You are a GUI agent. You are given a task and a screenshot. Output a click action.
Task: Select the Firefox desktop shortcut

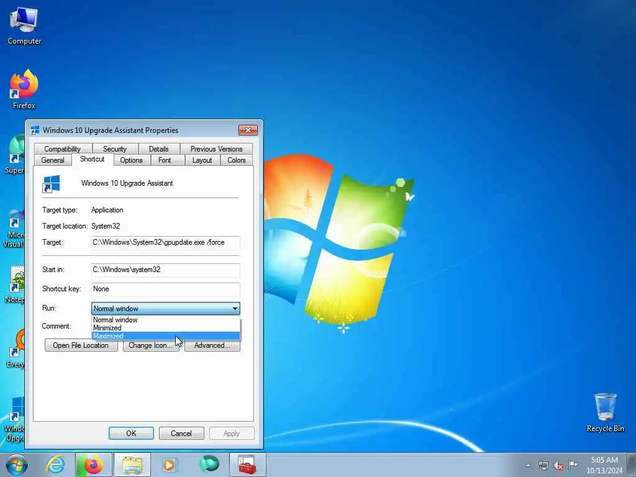pyautogui.click(x=24, y=89)
